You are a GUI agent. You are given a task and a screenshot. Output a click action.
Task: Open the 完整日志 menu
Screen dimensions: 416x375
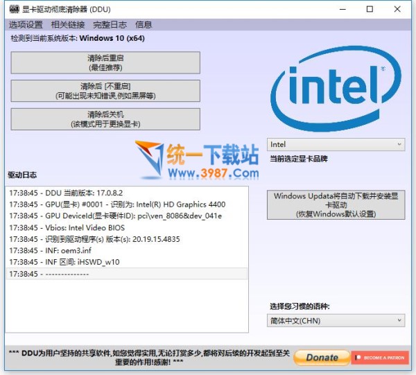110,25
